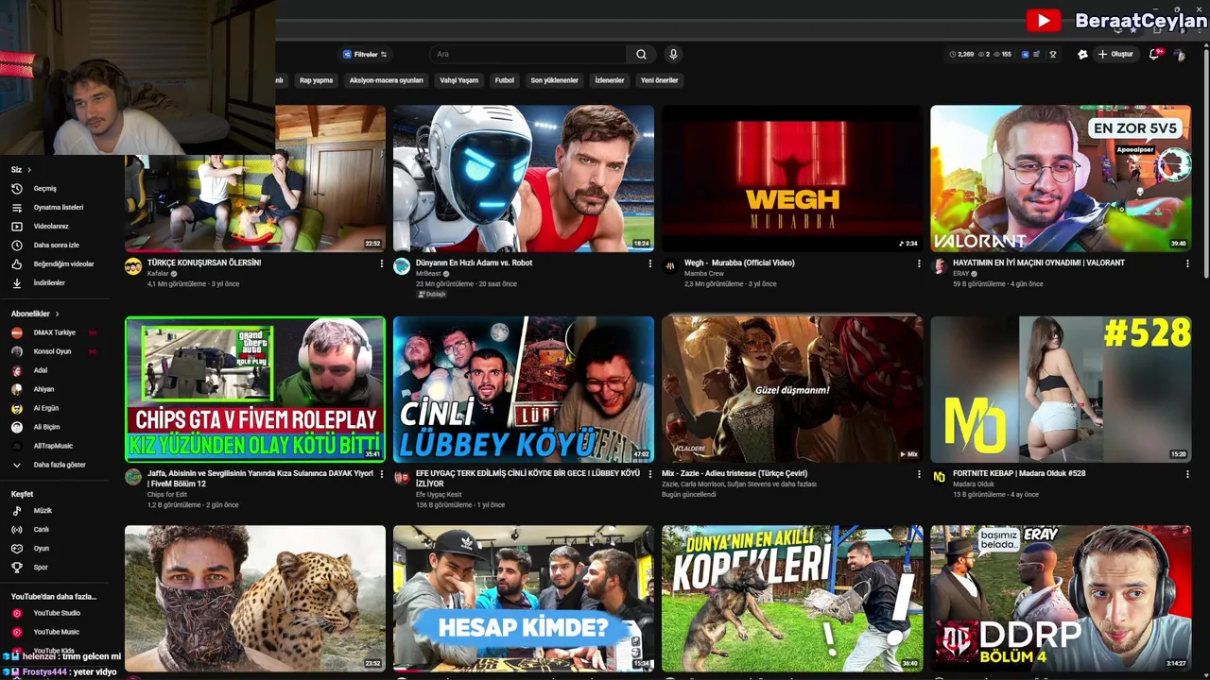This screenshot has width=1210, height=680.
Task: Open options menu for Dünyanın En Hızlı Adamı video
Action: point(650,263)
